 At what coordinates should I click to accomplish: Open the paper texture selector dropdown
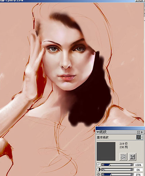click(x=140, y=137)
